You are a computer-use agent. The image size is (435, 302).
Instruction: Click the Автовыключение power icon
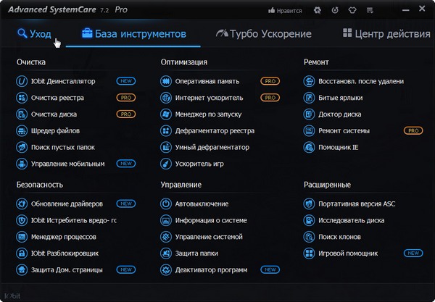pyautogui.click(x=166, y=204)
